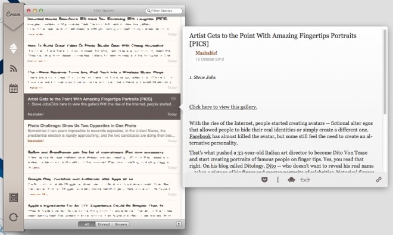Save article with the Pocket icon
Screen dimensions: 393x235
pos(264,180)
